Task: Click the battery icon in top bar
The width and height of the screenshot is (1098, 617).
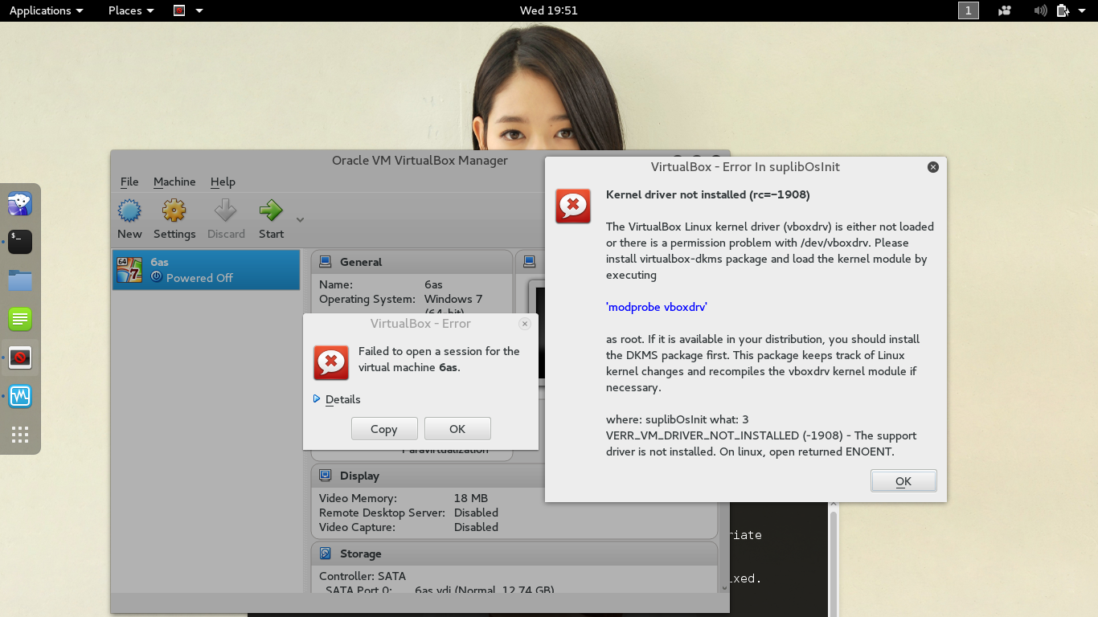Action: 1063,10
